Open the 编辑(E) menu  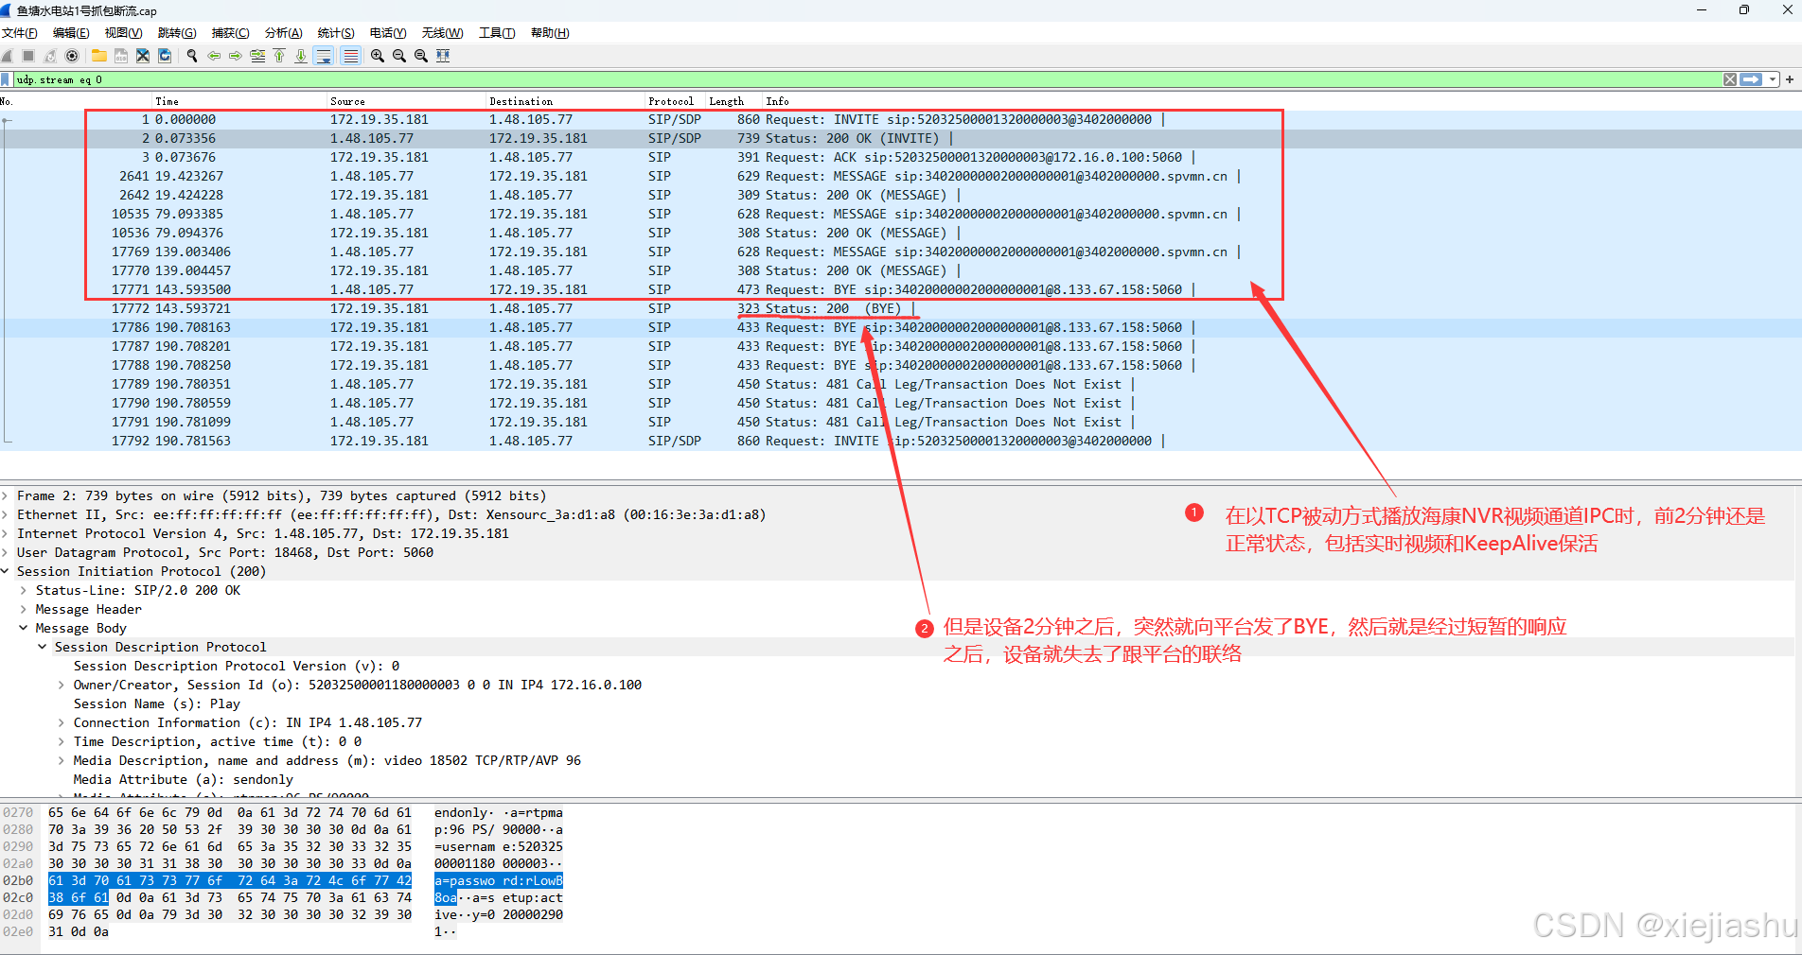(71, 33)
